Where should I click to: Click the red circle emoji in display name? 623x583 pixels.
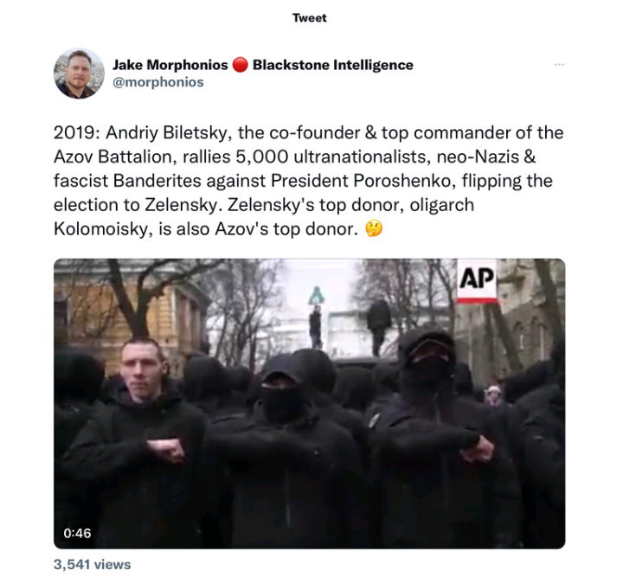240,65
